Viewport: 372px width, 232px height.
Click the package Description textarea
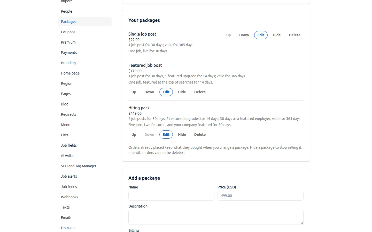[x=216, y=217]
